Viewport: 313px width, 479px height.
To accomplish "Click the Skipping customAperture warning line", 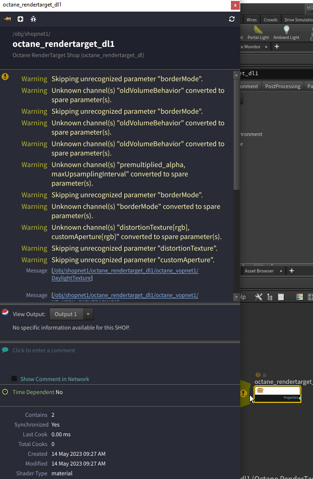I will pyautogui.click(x=133, y=260).
